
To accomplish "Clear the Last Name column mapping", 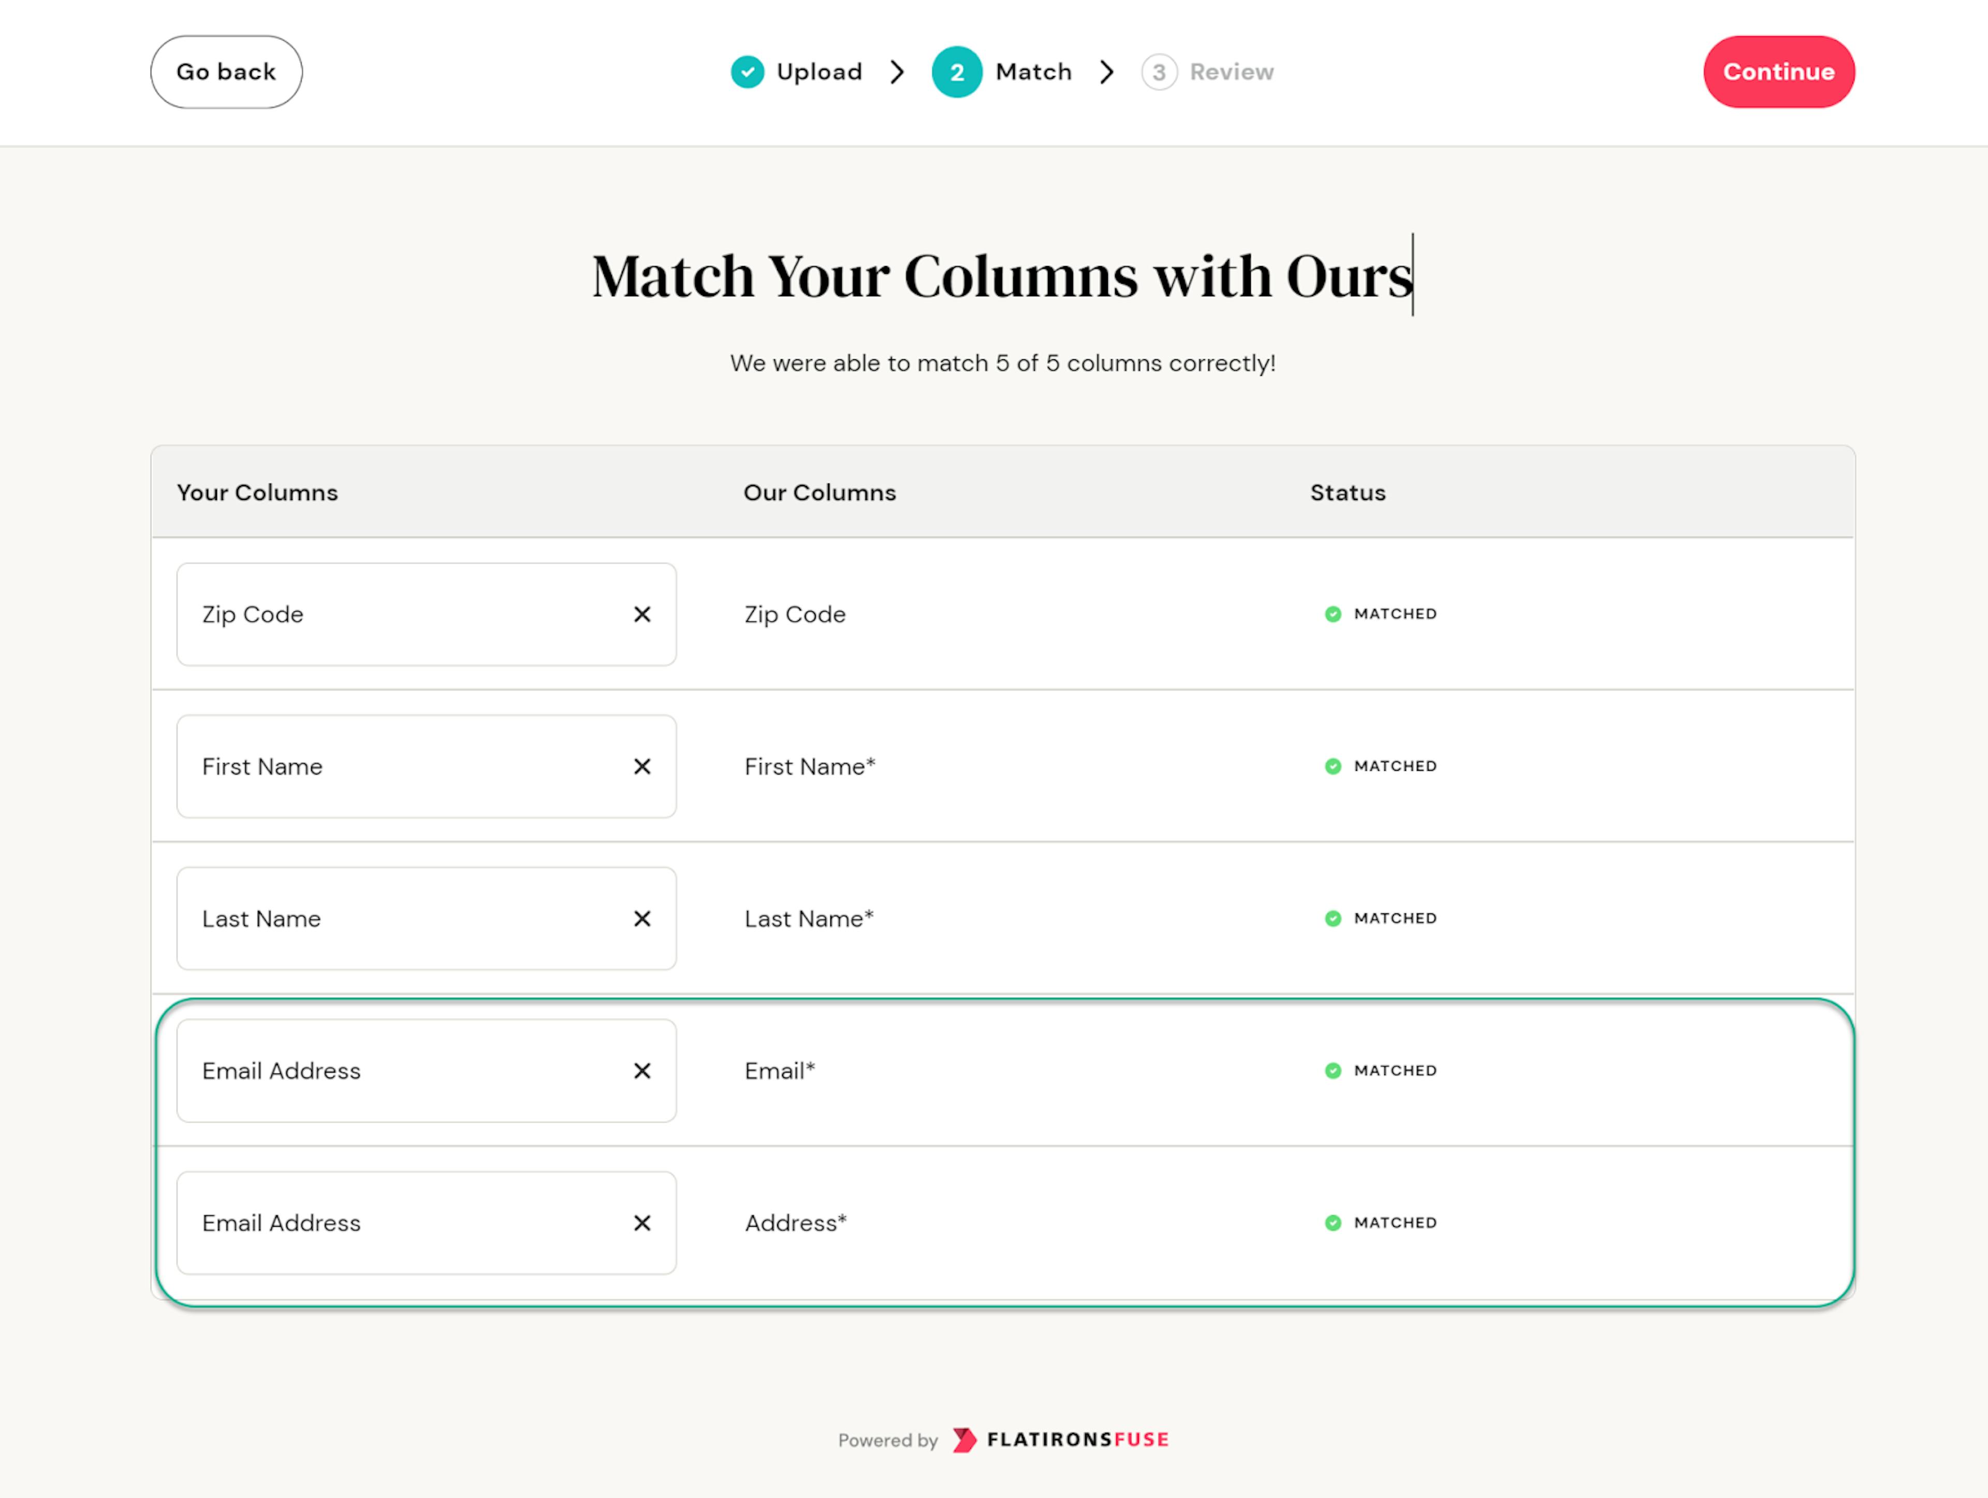I will coord(641,918).
